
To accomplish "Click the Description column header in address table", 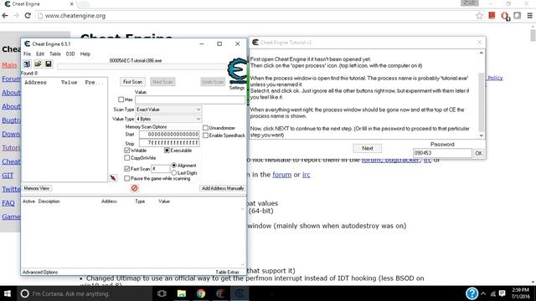I will (x=49, y=202).
